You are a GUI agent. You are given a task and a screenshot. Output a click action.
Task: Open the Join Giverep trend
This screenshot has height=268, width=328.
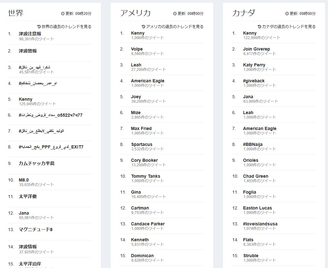click(257, 49)
